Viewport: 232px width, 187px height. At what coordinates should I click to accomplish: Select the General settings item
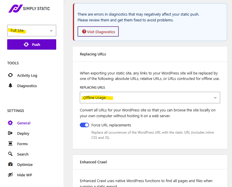24,123
